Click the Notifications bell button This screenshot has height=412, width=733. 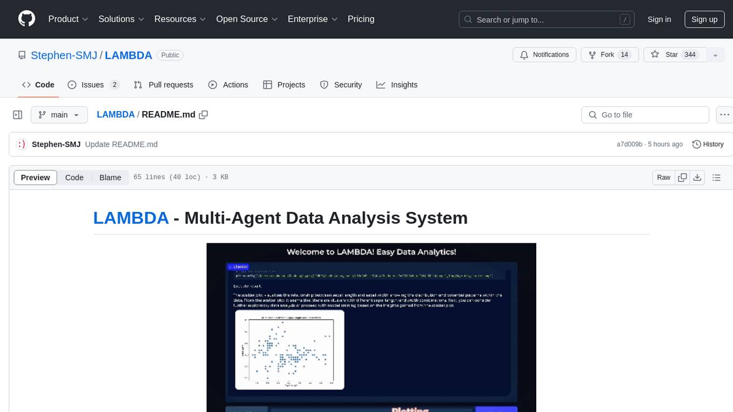click(x=544, y=54)
